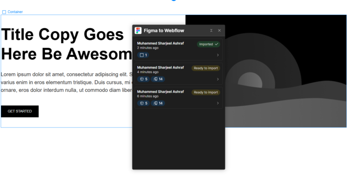Image resolution: width=348 pixels, height=177 pixels.
Task: Collapse the Figma to Webflow panel
Action: 211,31
